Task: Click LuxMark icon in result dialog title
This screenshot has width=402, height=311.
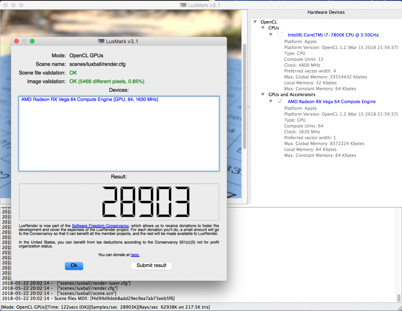Action: (x=101, y=41)
